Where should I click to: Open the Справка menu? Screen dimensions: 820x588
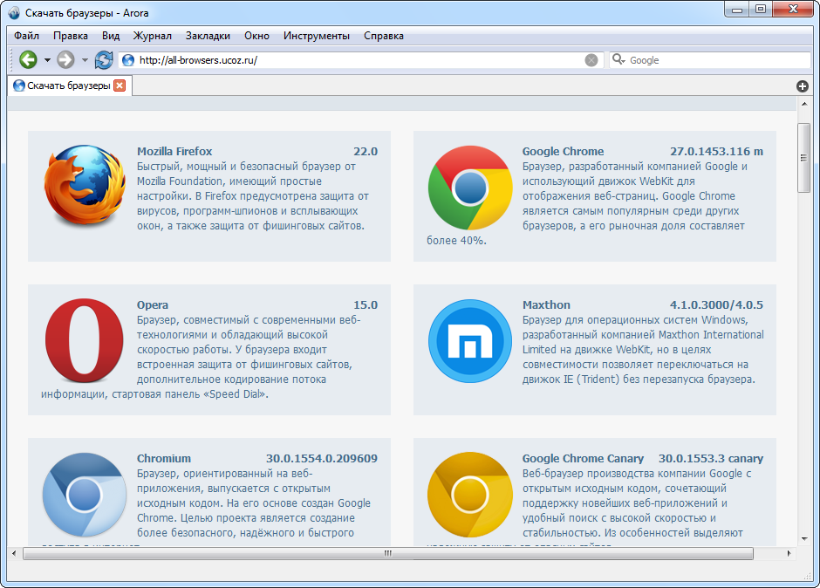[x=384, y=36]
